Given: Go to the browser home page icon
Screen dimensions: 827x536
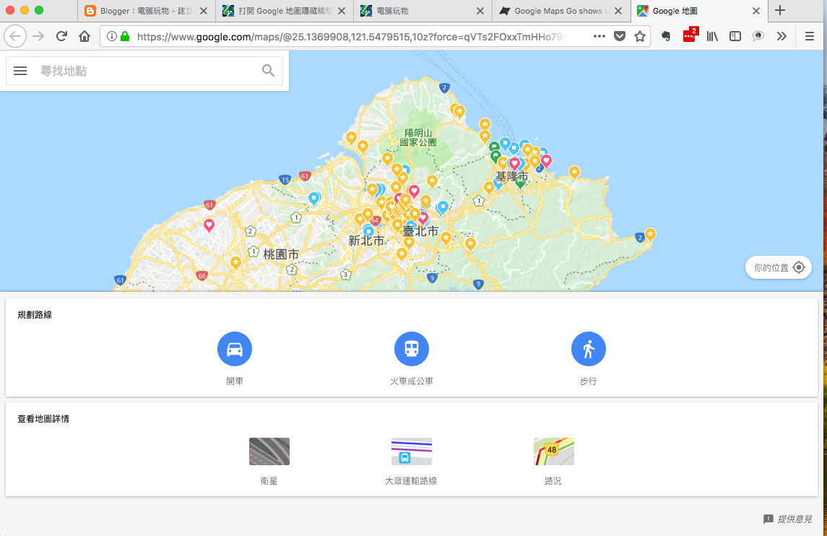Looking at the screenshot, I should (x=85, y=36).
